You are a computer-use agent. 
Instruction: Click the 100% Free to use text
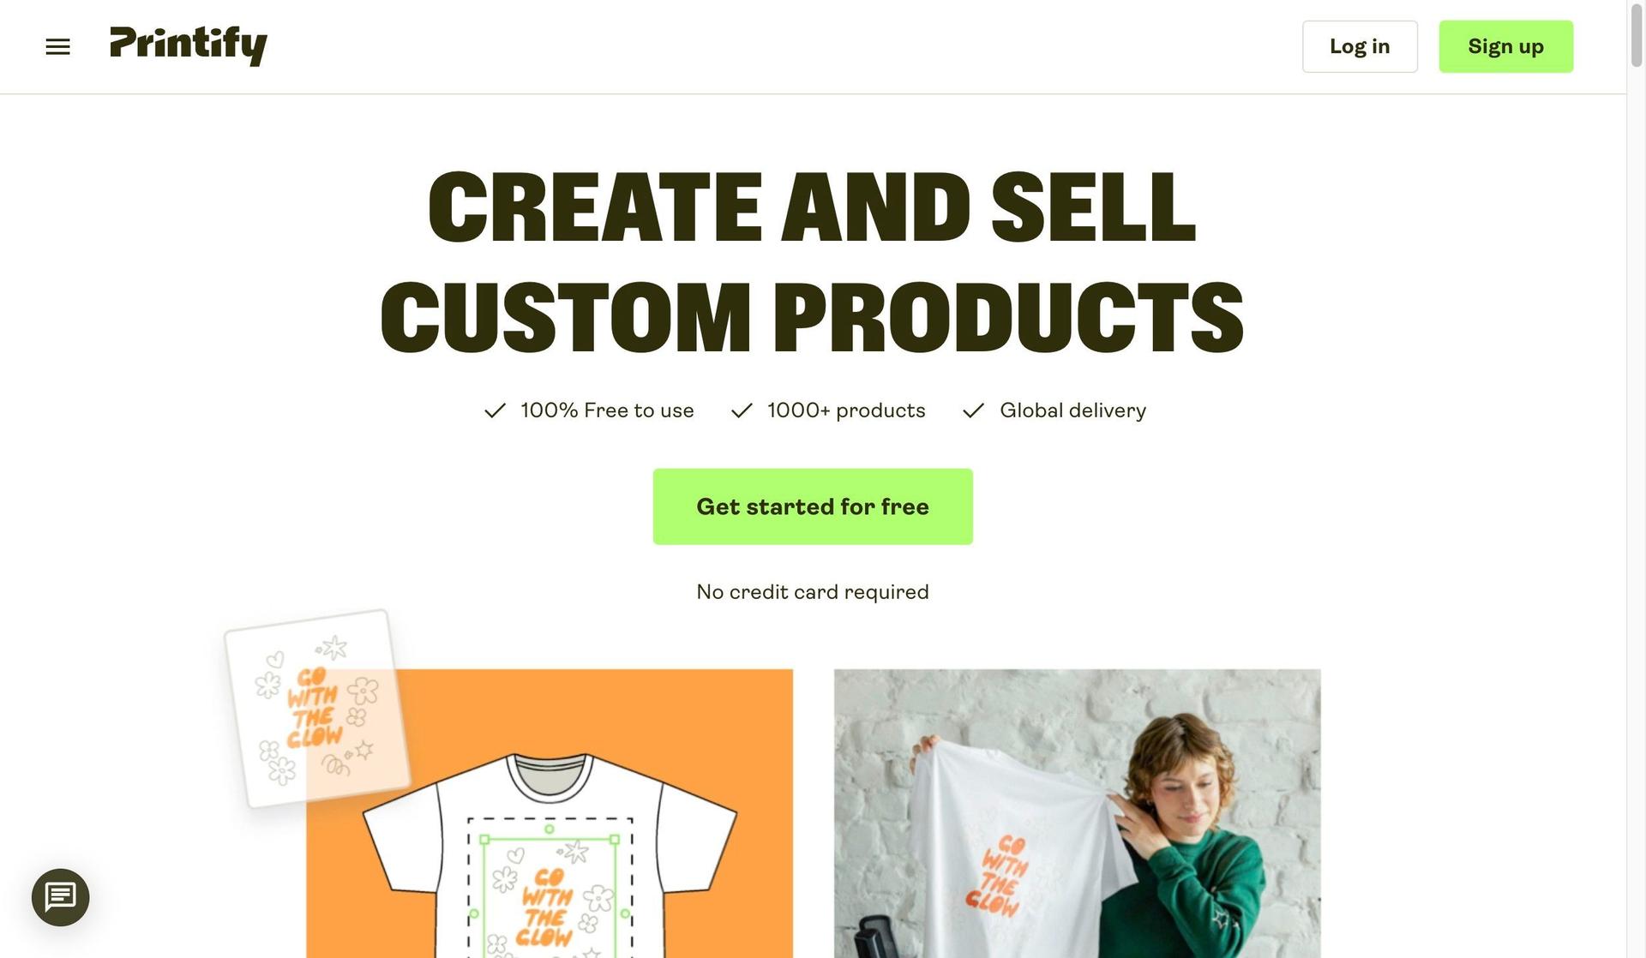tap(607, 410)
